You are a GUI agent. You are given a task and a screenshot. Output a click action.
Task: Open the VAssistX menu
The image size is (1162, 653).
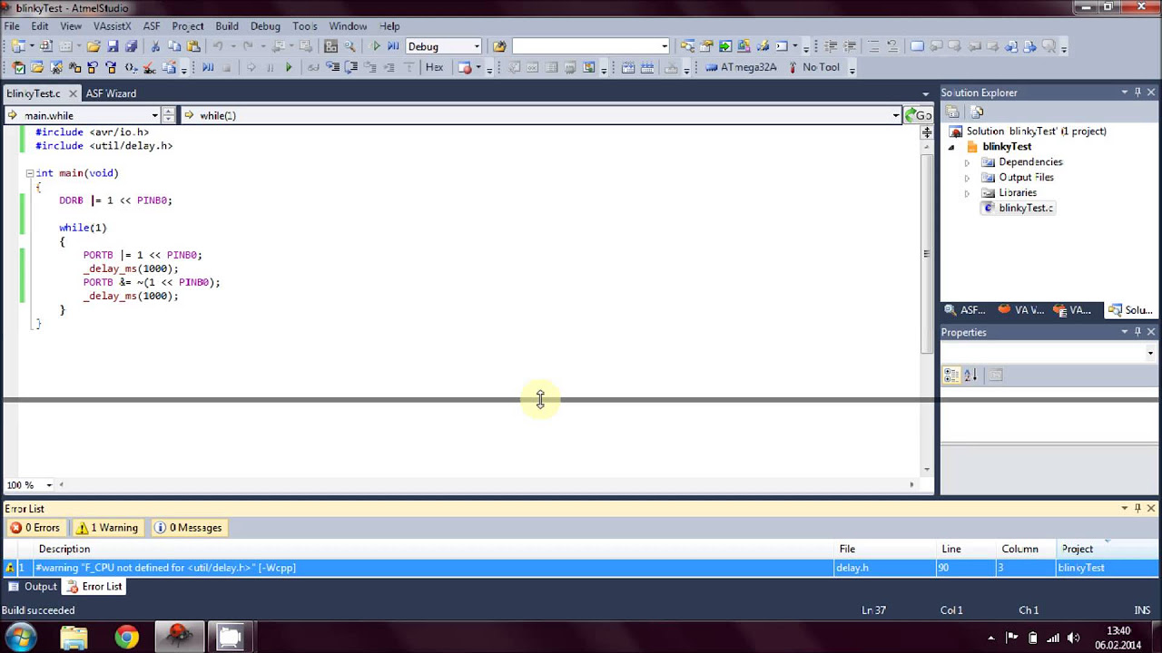[112, 26]
